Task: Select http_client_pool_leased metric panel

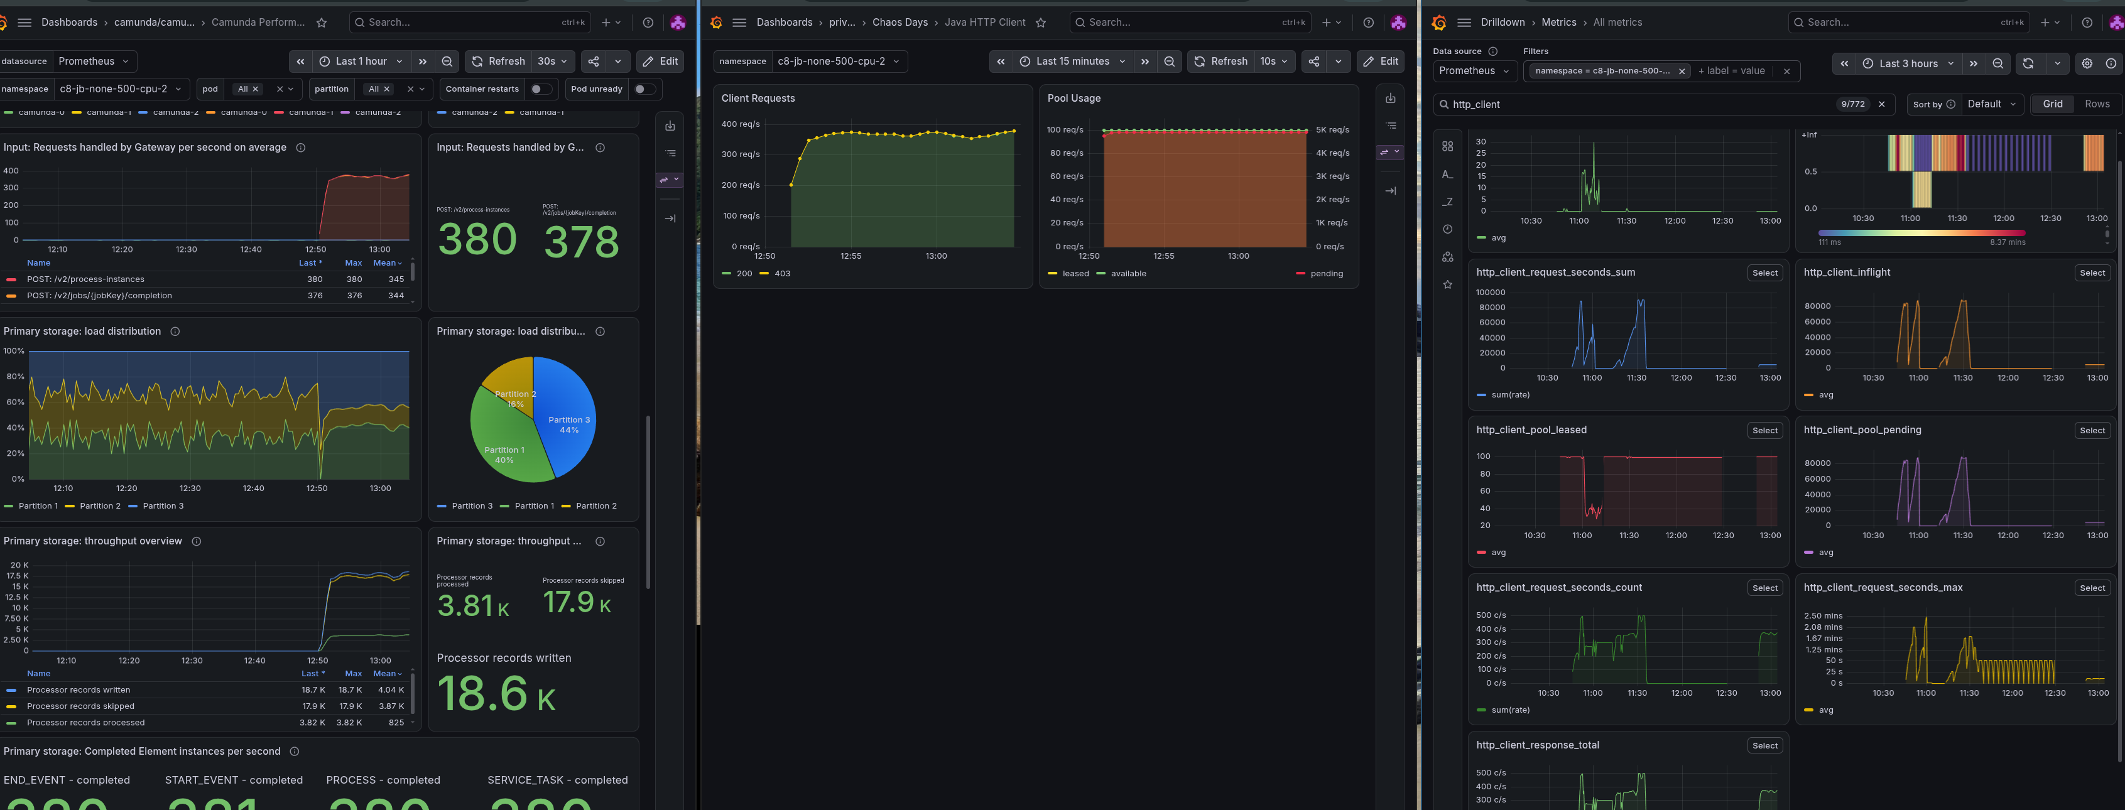Action: [1764, 431]
